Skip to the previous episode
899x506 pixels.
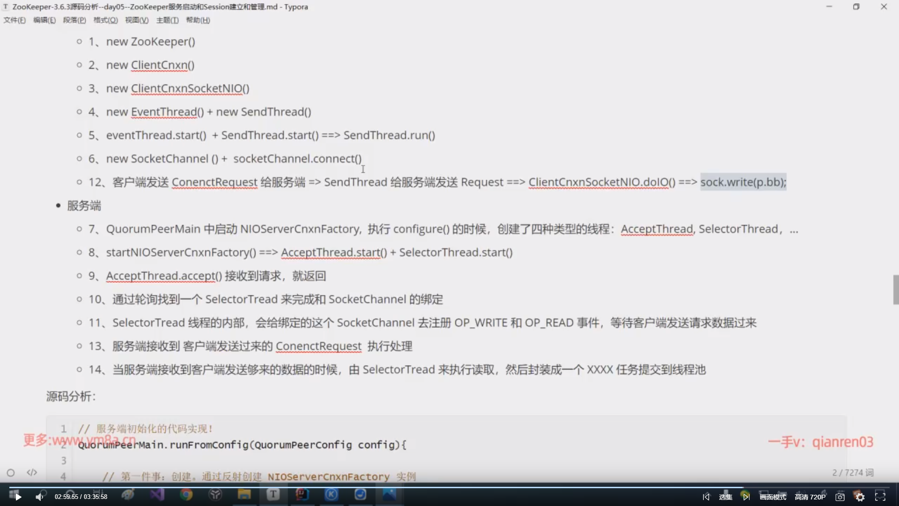coord(706,497)
